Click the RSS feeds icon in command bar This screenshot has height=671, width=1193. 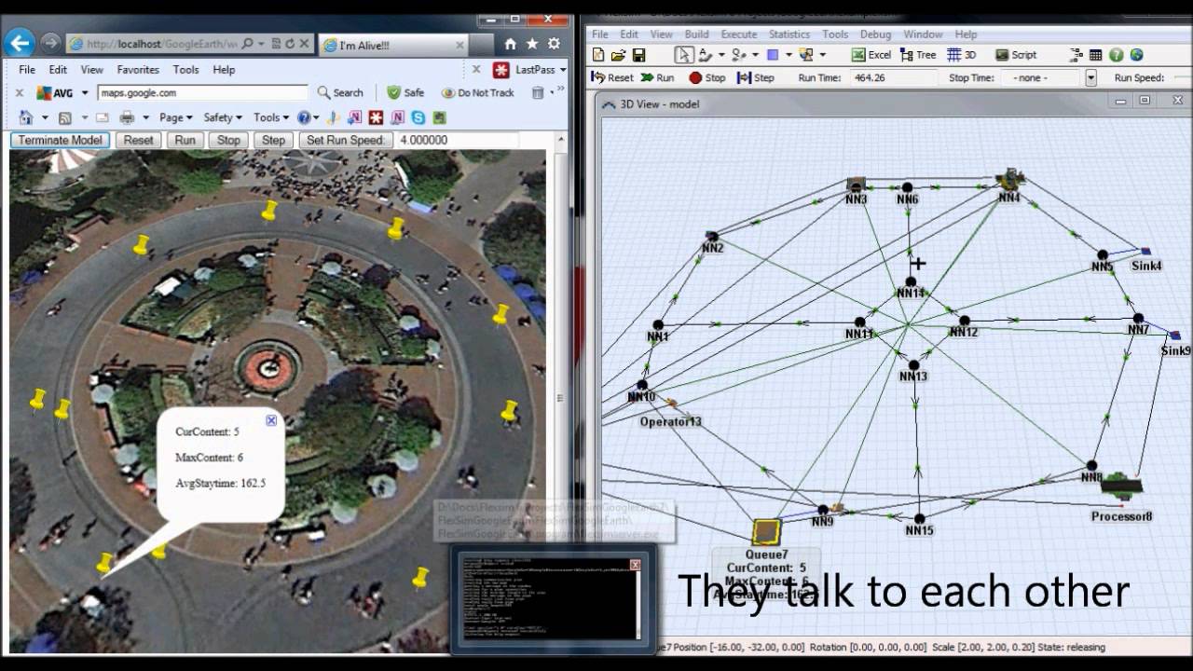tap(65, 117)
